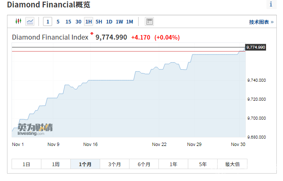Select the 15 minute interval

point(68,21)
